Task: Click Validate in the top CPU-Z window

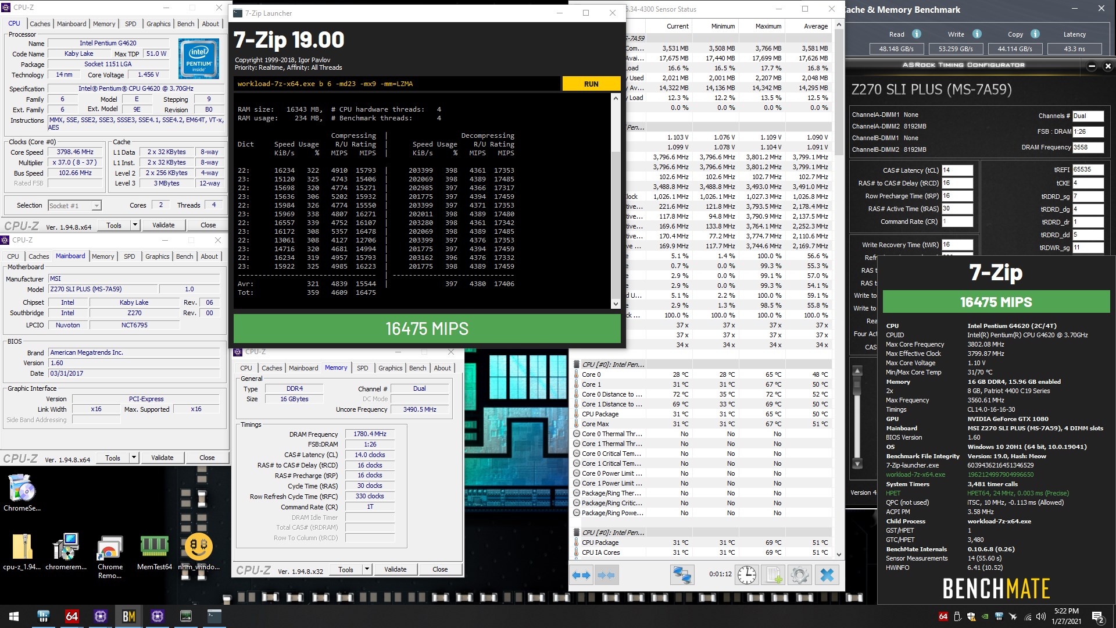Action: pos(163,225)
